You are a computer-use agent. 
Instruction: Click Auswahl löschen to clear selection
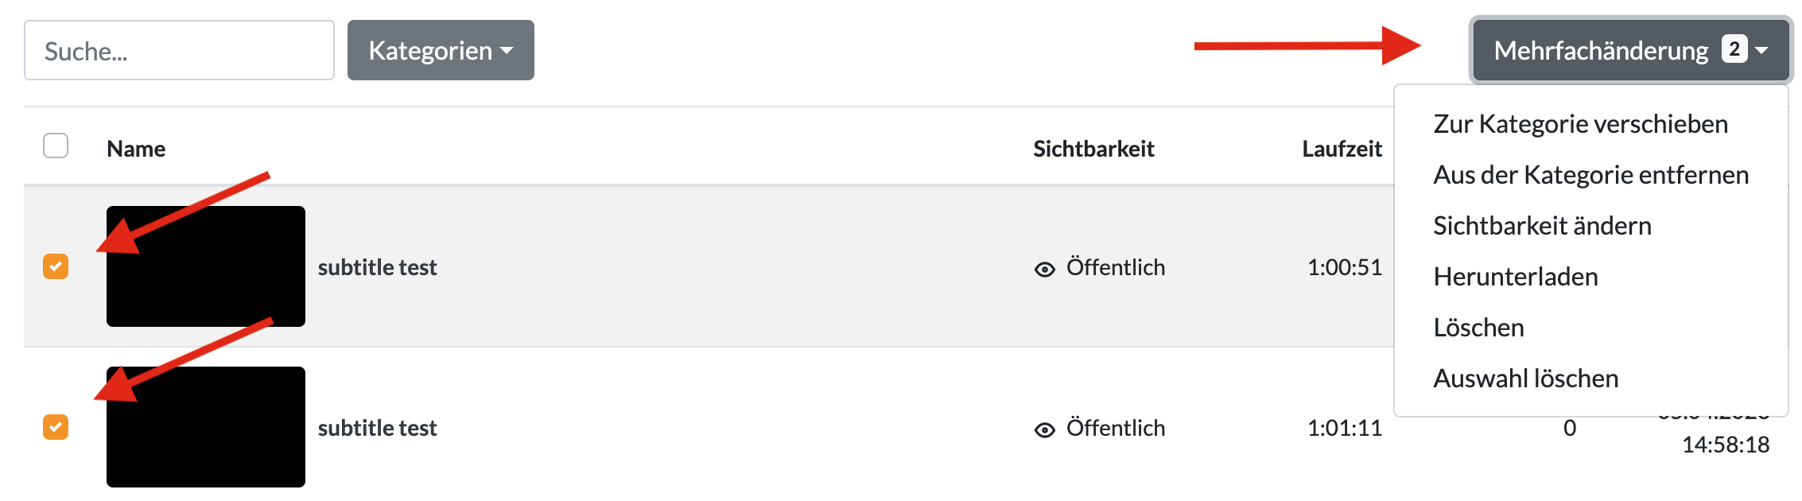click(1525, 379)
